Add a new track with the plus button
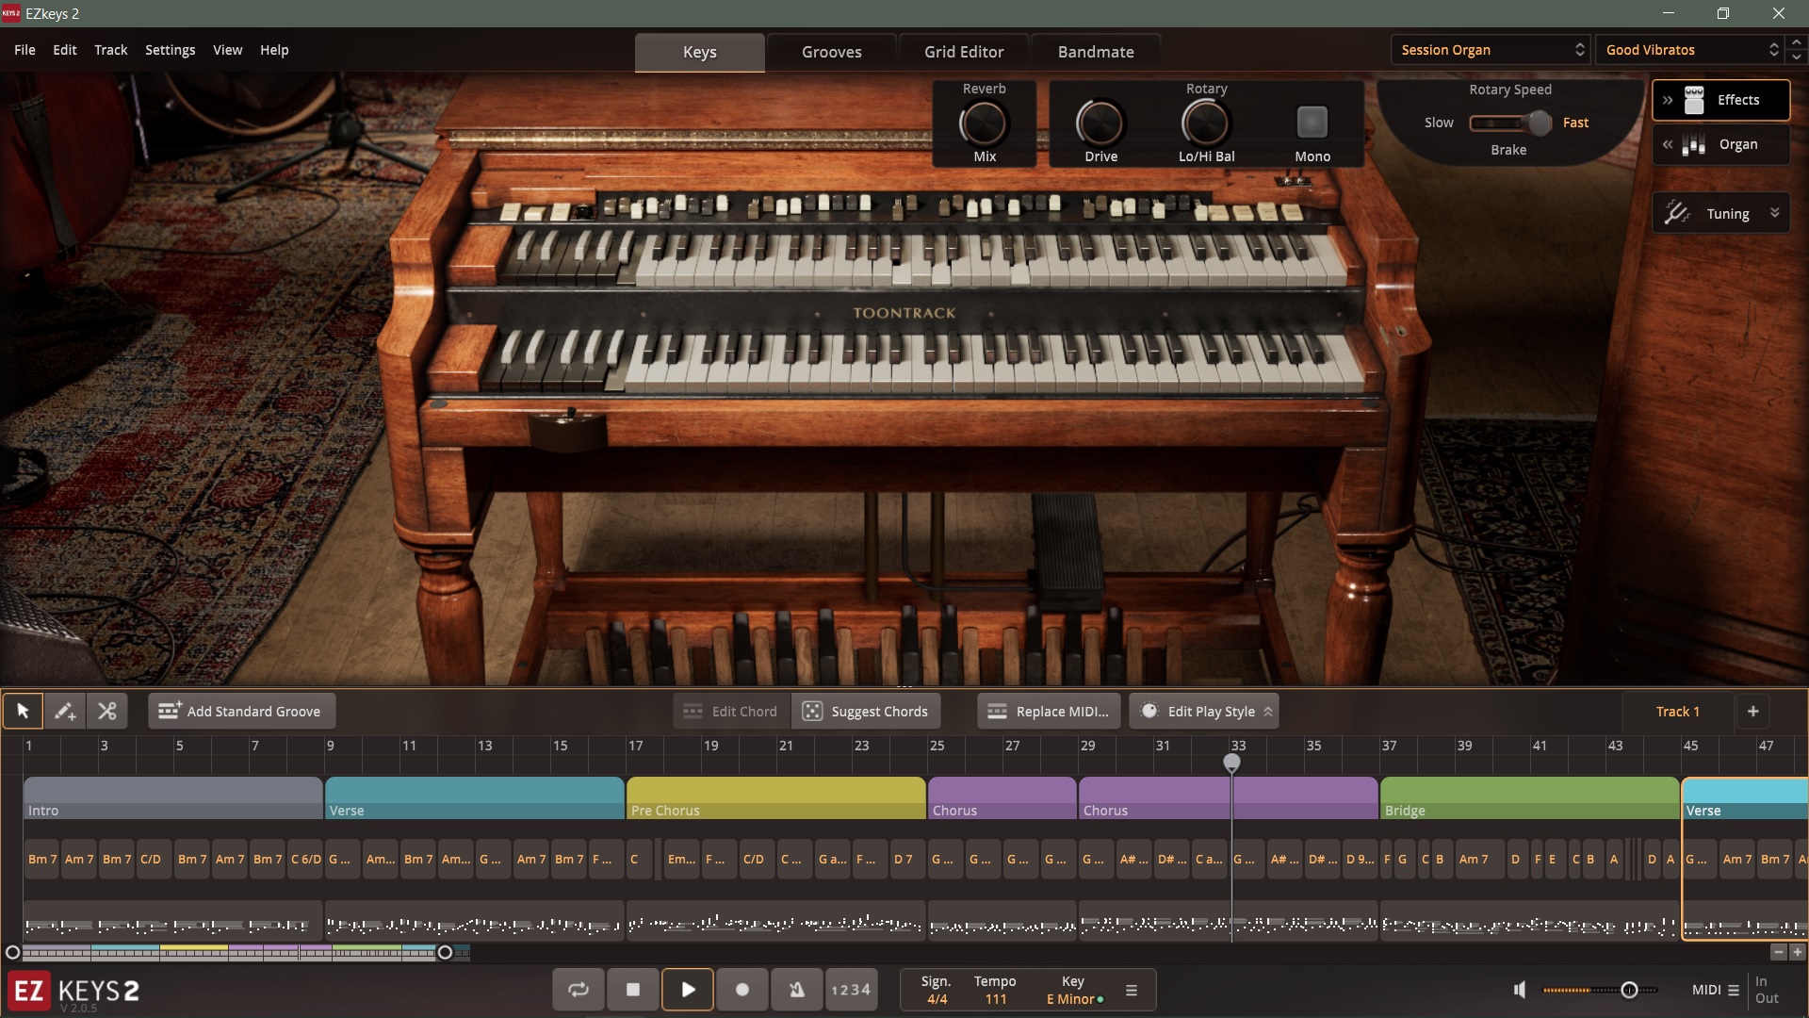Screen dimensions: 1809x1018 point(1753,712)
